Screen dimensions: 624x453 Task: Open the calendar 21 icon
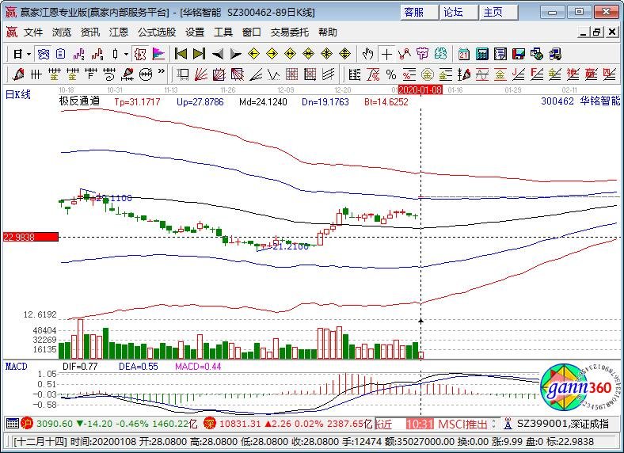click(x=463, y=54)
